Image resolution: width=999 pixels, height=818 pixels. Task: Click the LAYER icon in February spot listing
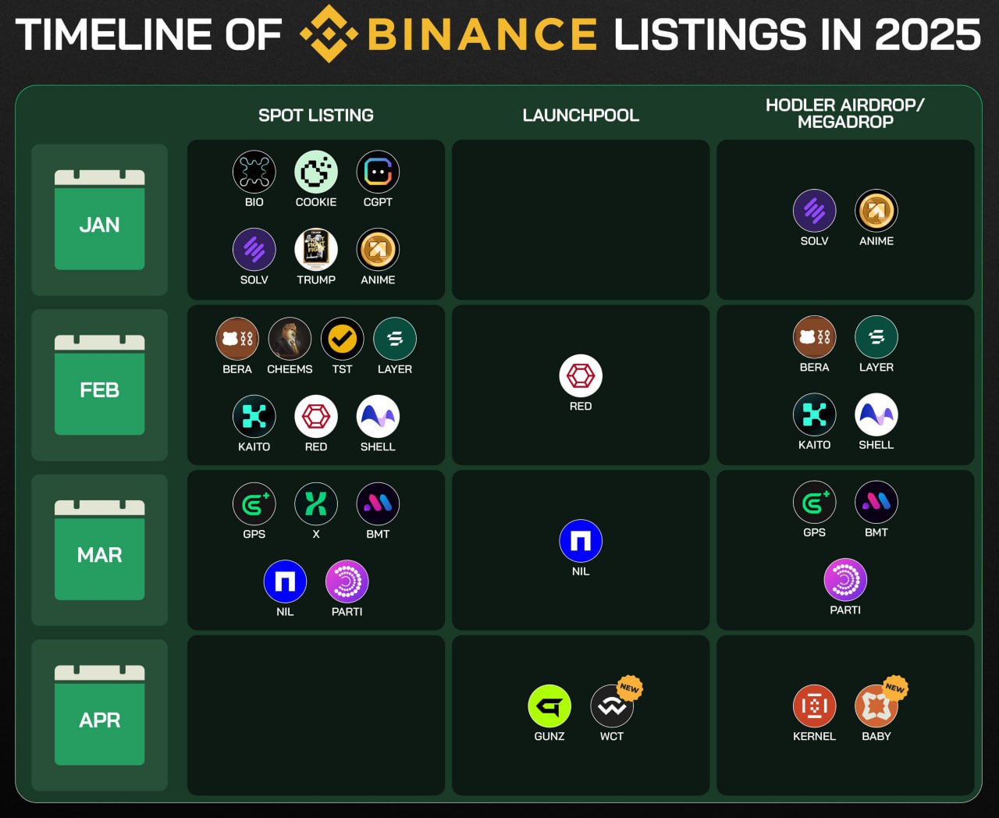pos(395,339)
